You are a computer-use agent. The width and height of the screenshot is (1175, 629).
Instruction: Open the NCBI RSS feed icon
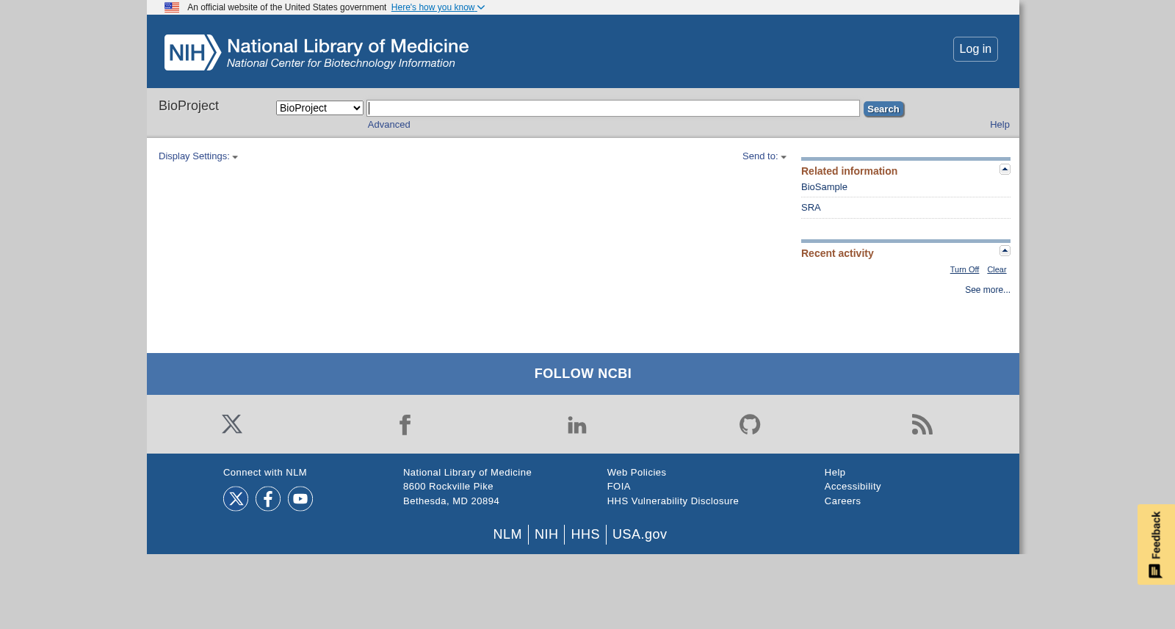click(x=922, y=424)
